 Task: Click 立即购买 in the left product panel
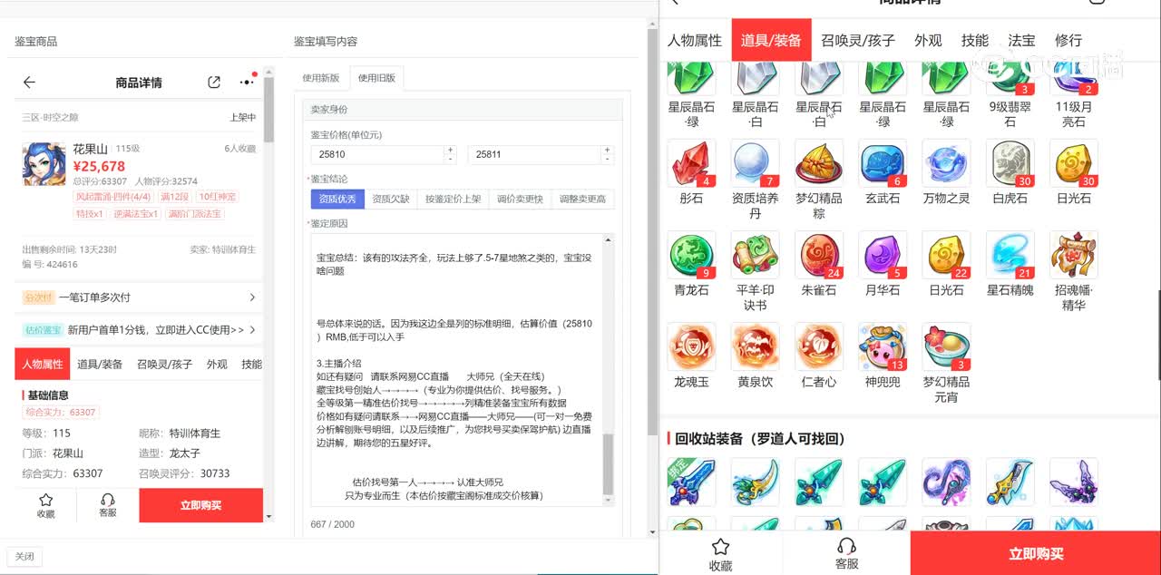(201, 505)
